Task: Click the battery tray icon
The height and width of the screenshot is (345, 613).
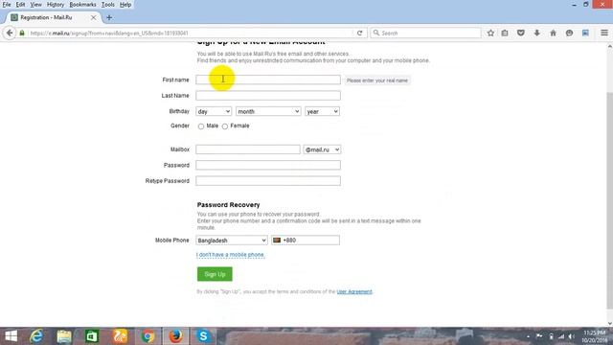Action: 551,336
